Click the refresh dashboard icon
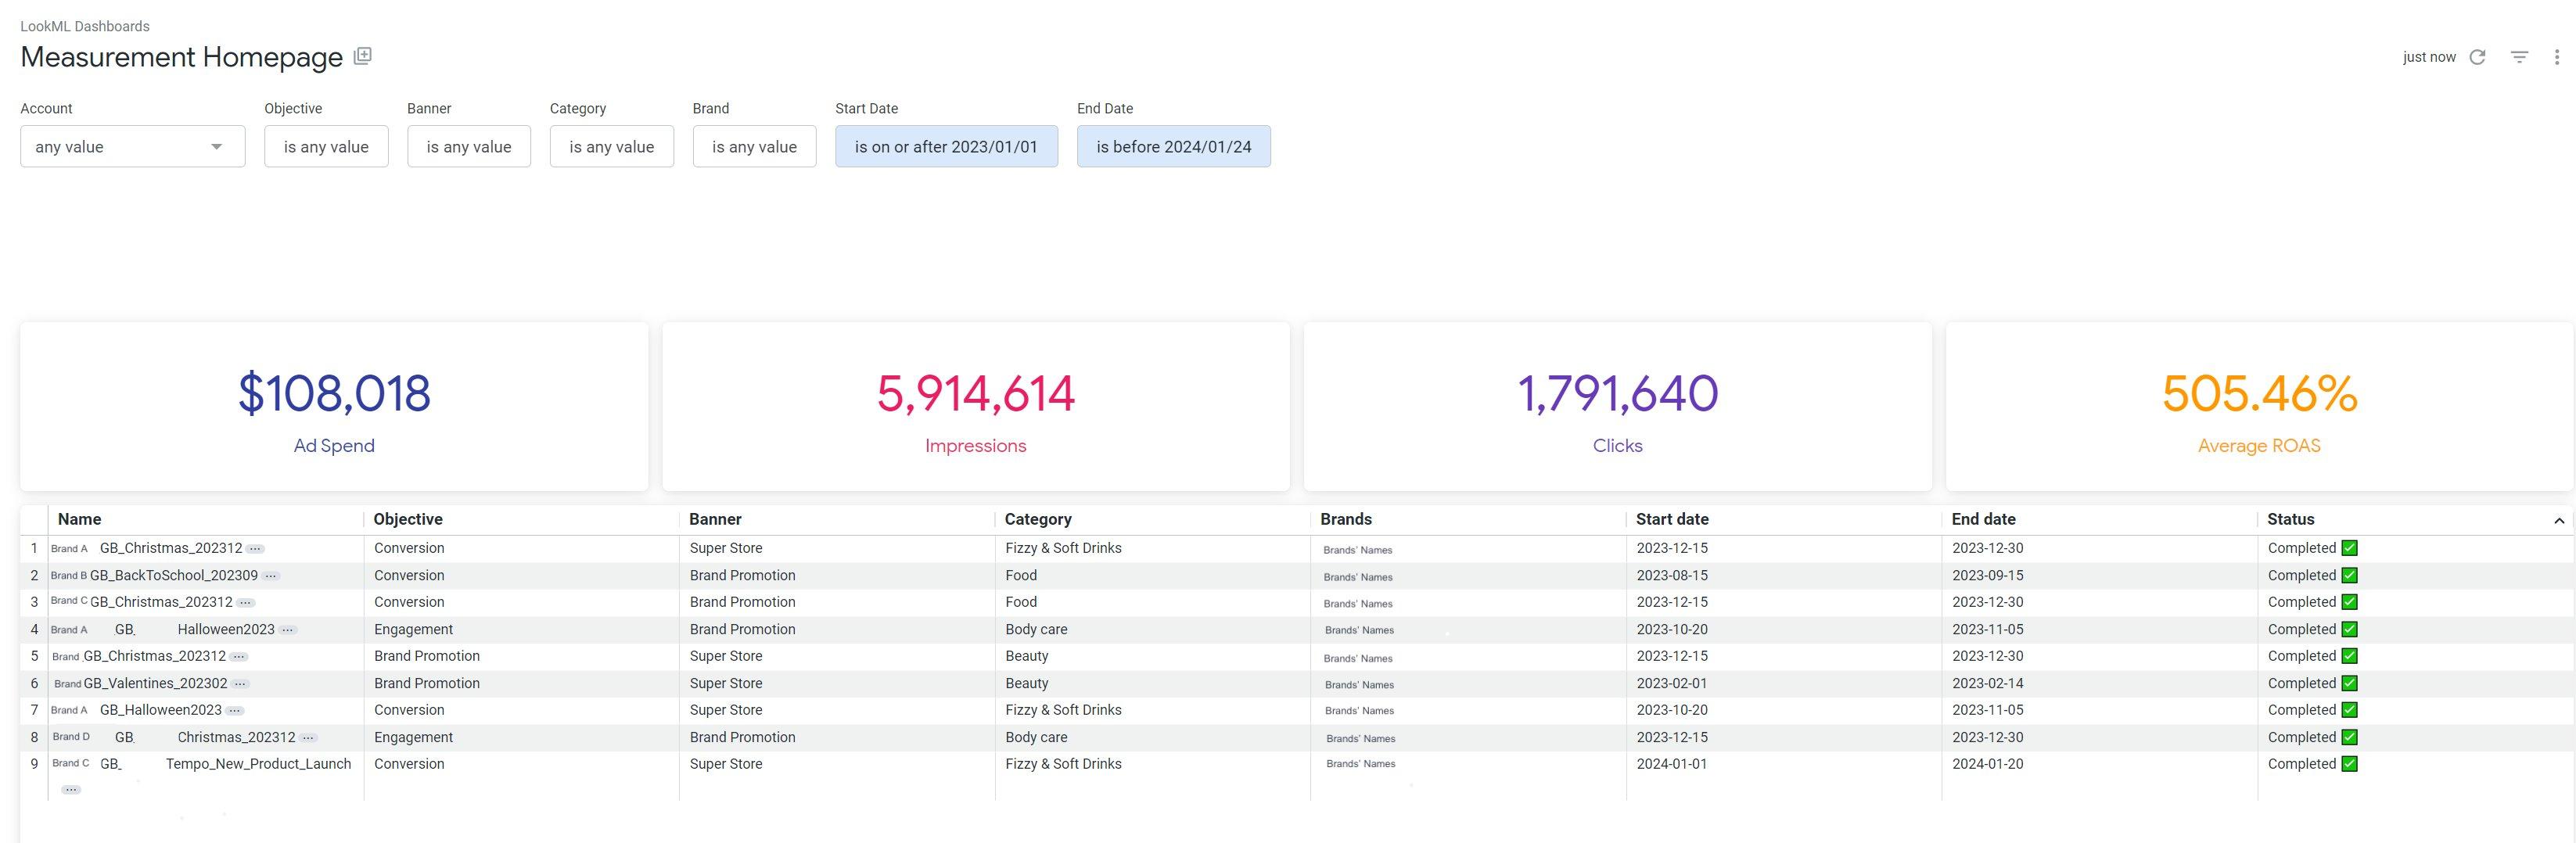Screen dimensions: 2576x843 coord(2478,57)
